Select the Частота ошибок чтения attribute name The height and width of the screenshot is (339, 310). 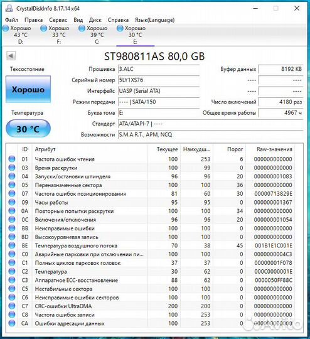65,159
